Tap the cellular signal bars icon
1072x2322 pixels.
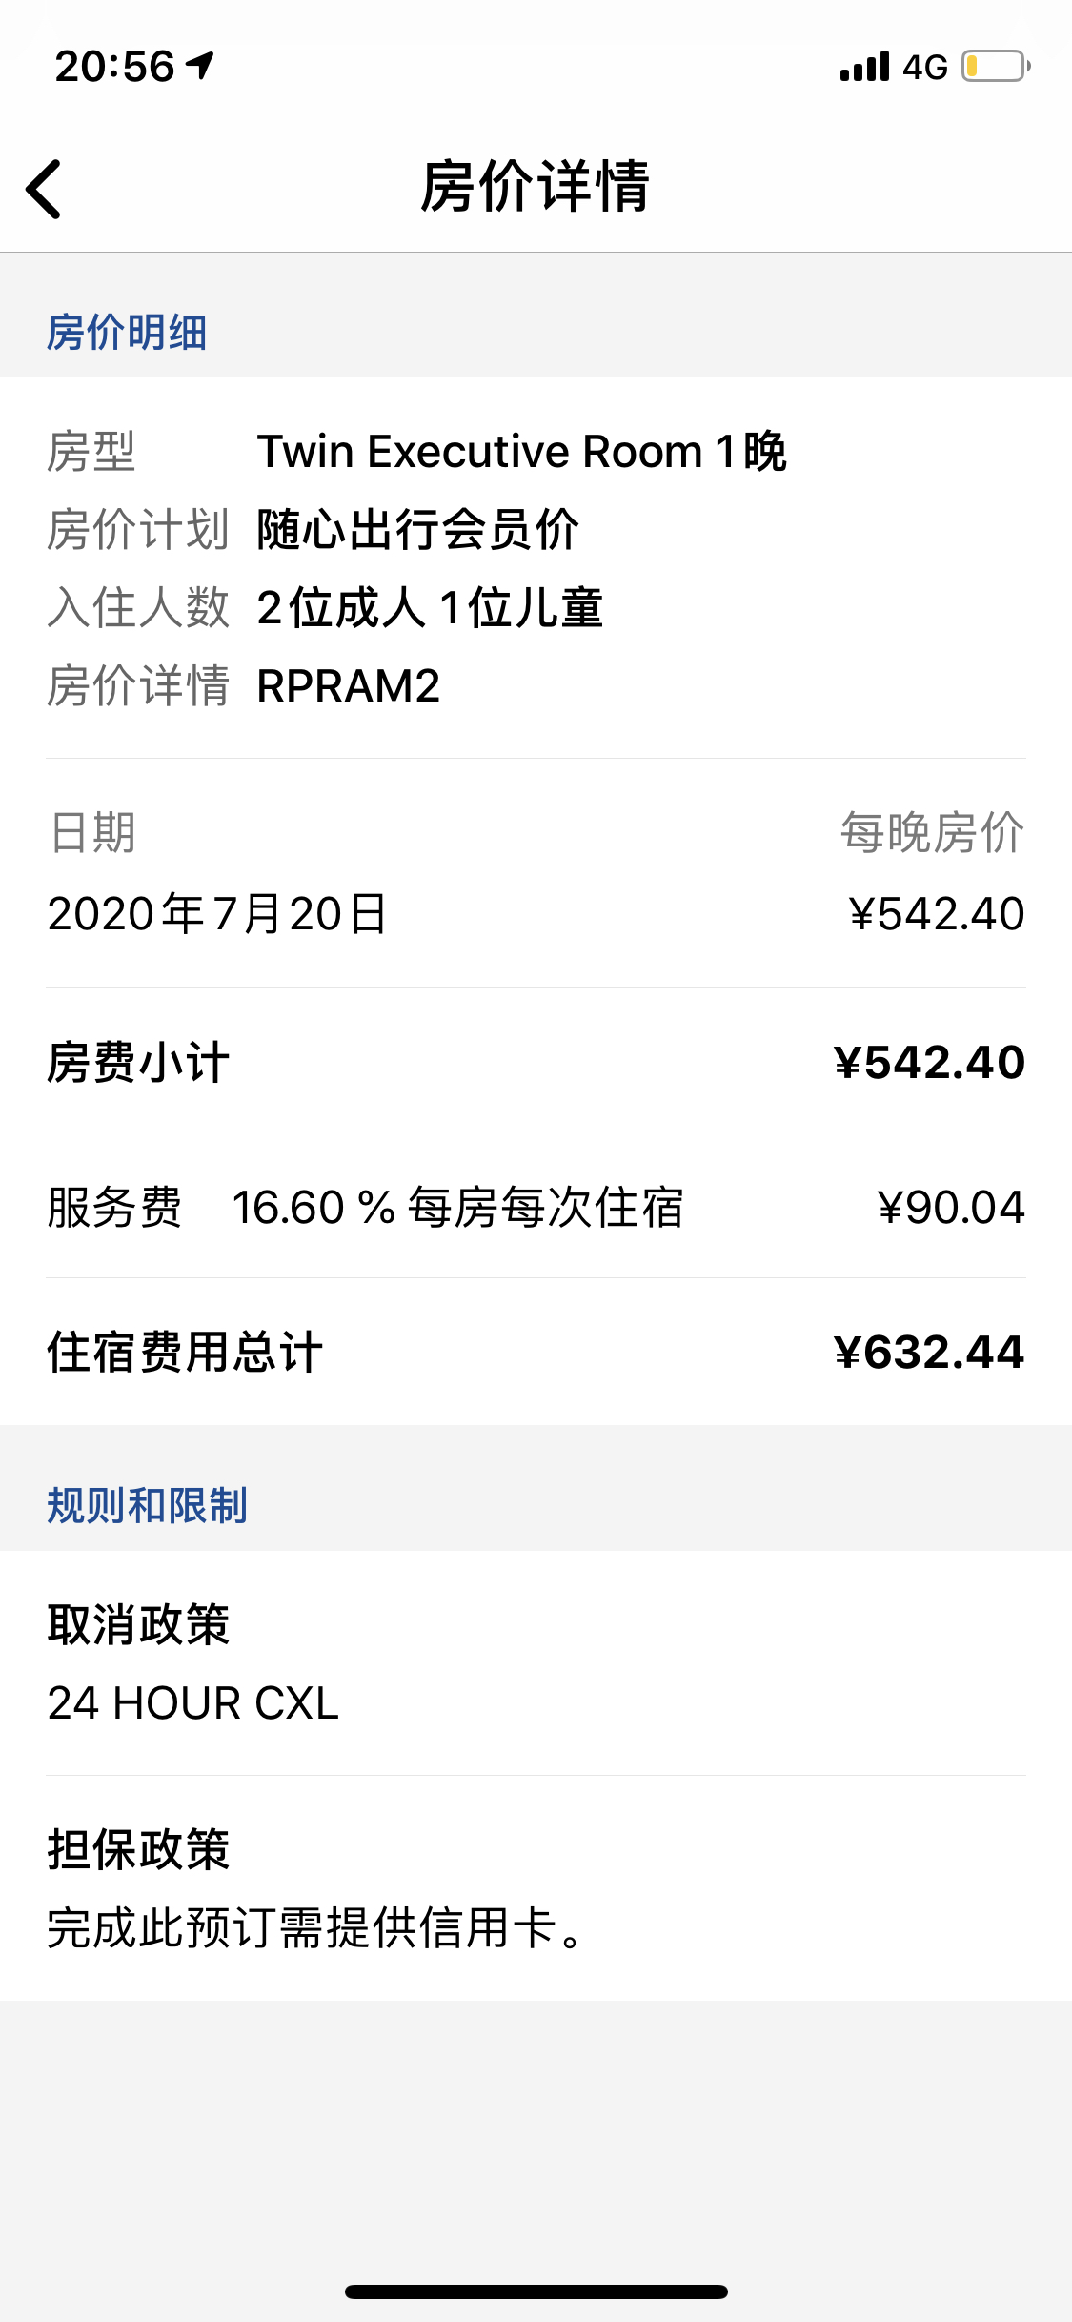[x=864, y=67]
